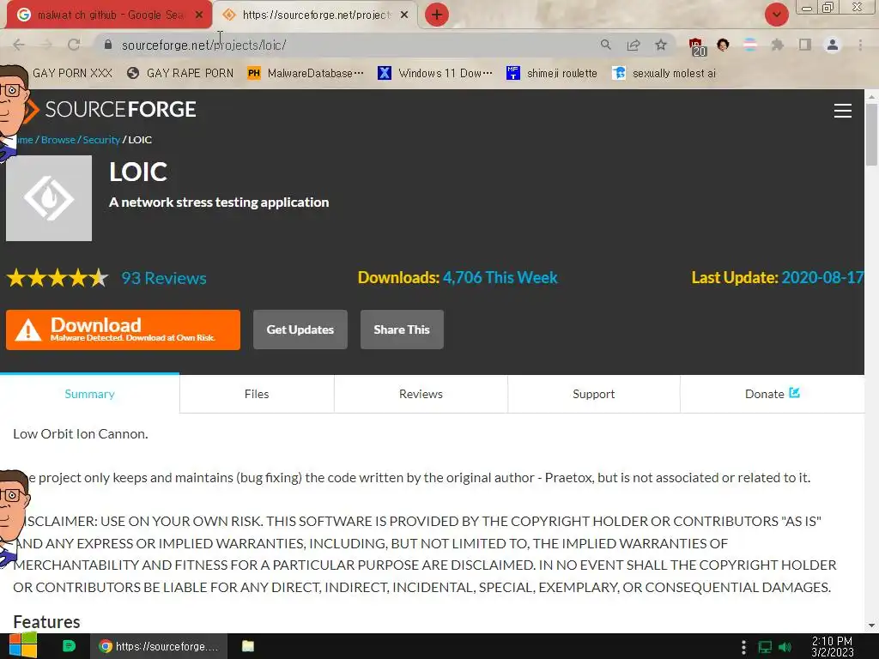Click the browser forward arrow

click(x=46, y=45)
